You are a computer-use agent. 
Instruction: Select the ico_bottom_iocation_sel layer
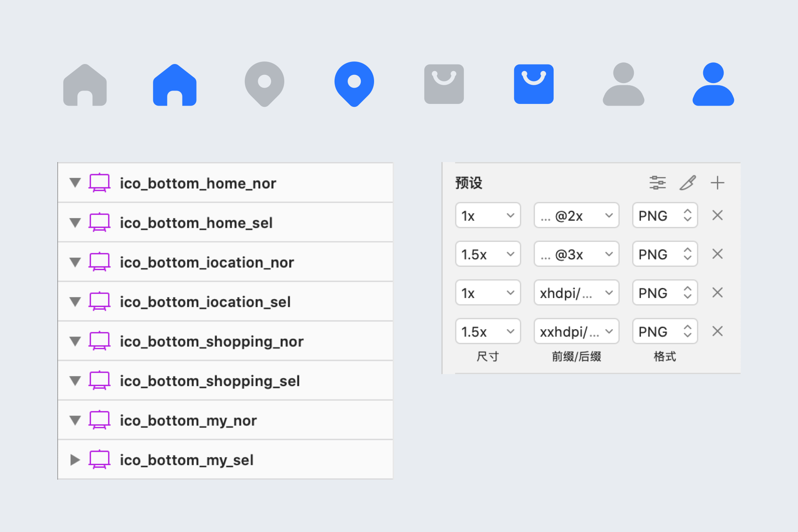(205, 302)
